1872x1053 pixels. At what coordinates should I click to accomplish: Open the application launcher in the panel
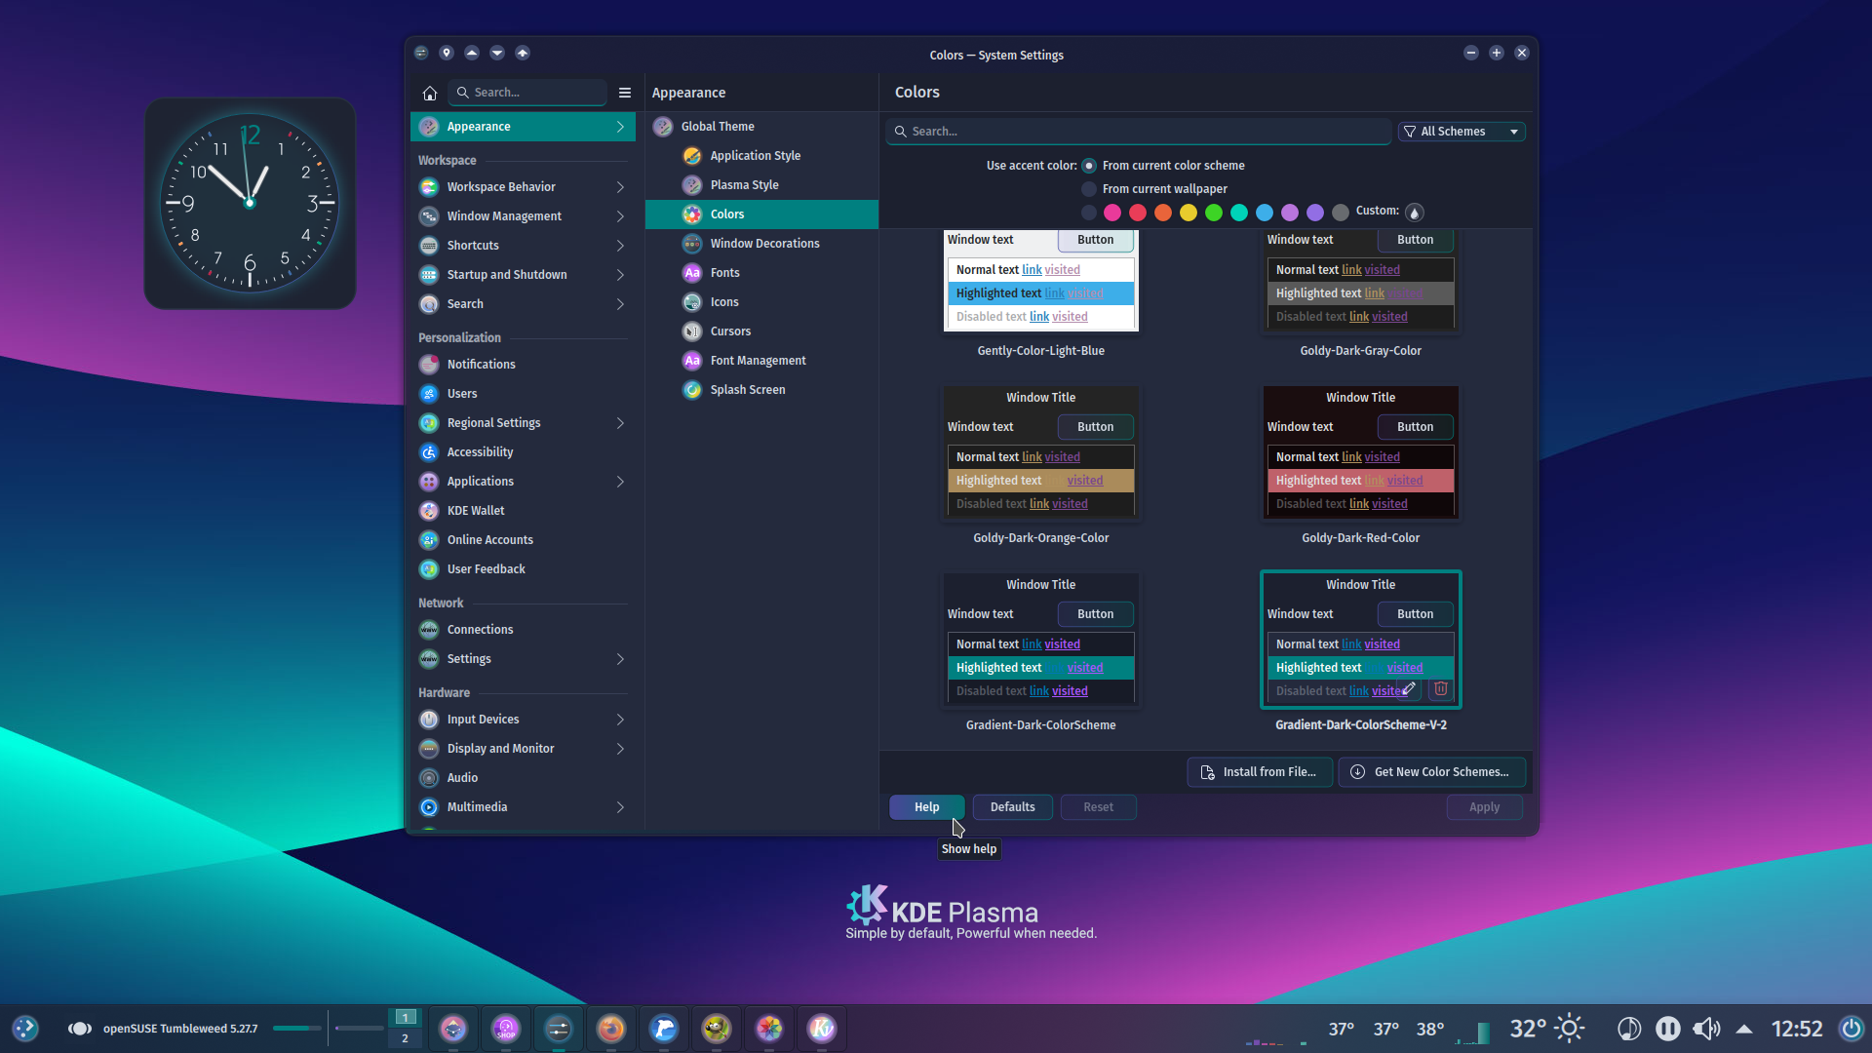click(25, 1028)
